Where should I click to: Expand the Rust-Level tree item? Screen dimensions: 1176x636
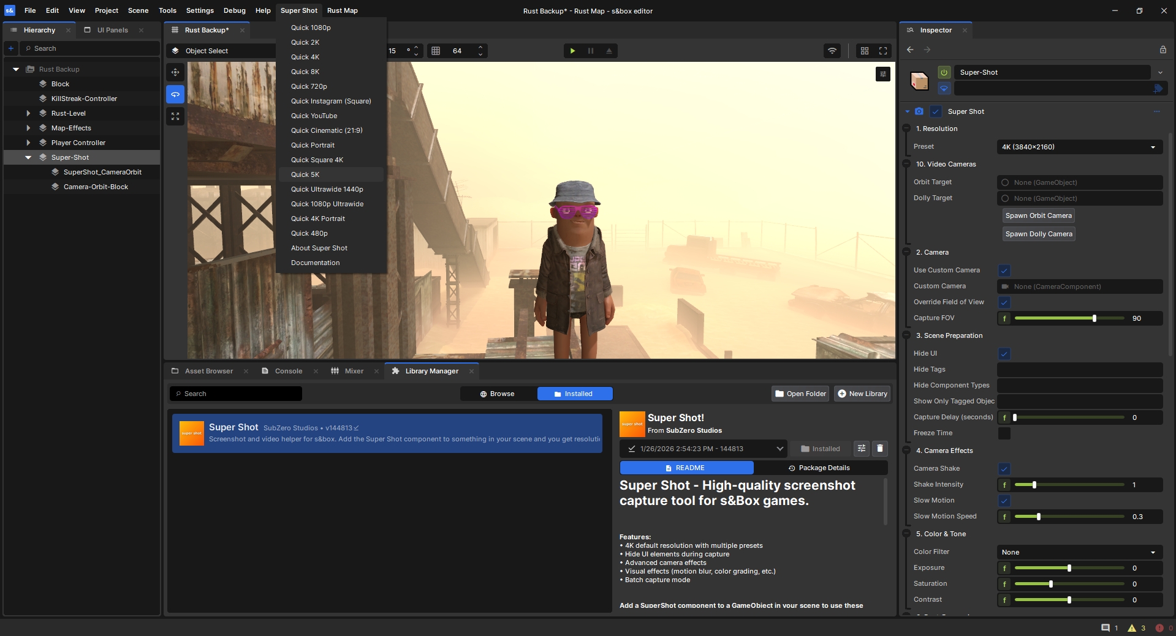pyautogui.click(x=28, y=113)
